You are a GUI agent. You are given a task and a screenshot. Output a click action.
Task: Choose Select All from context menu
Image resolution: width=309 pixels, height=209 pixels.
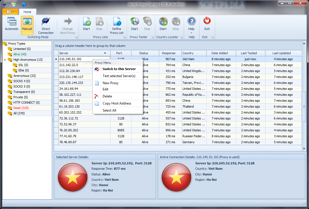tap(118, 110)
